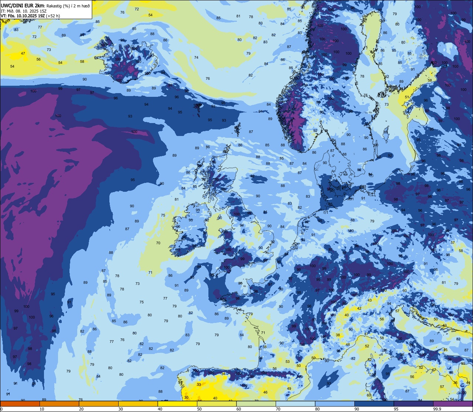The image size is (473, 412).
Task: Click the humidity value 74 in the Norwegian Sea
Action: 196,58
